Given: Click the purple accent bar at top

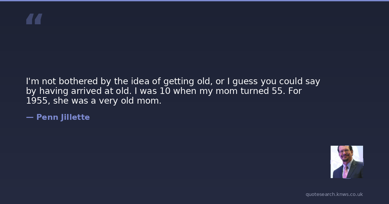Looking at the screenshot, I should (194, 1).
